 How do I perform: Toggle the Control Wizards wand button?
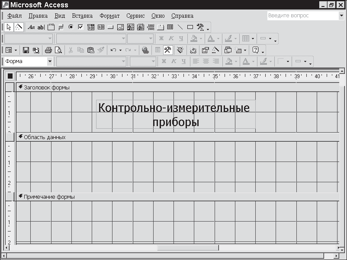pos(19,27)
